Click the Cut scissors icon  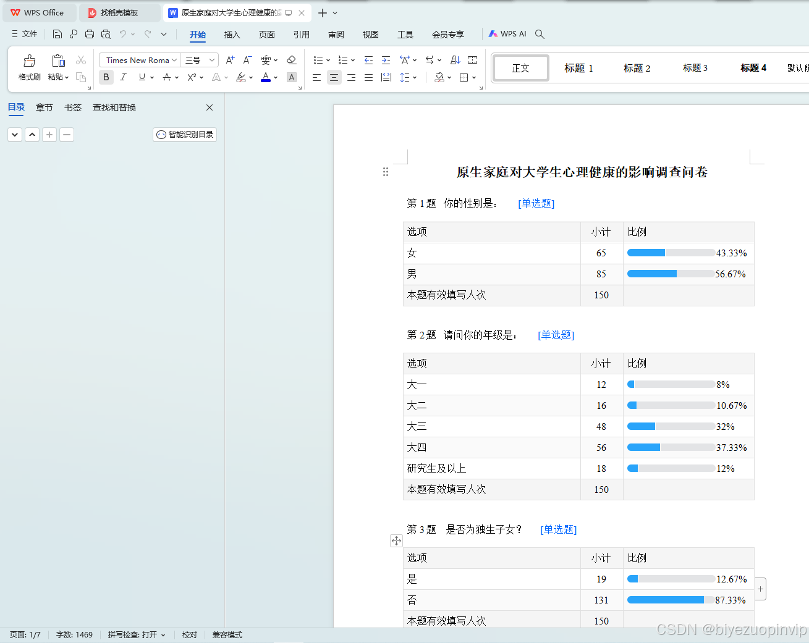pos(81,60)
